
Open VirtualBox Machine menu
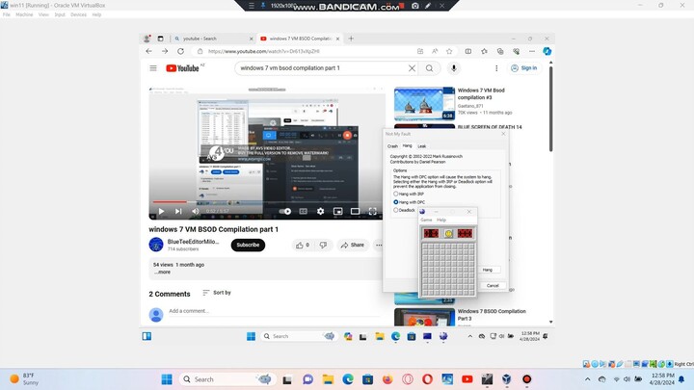coord(24,14)
